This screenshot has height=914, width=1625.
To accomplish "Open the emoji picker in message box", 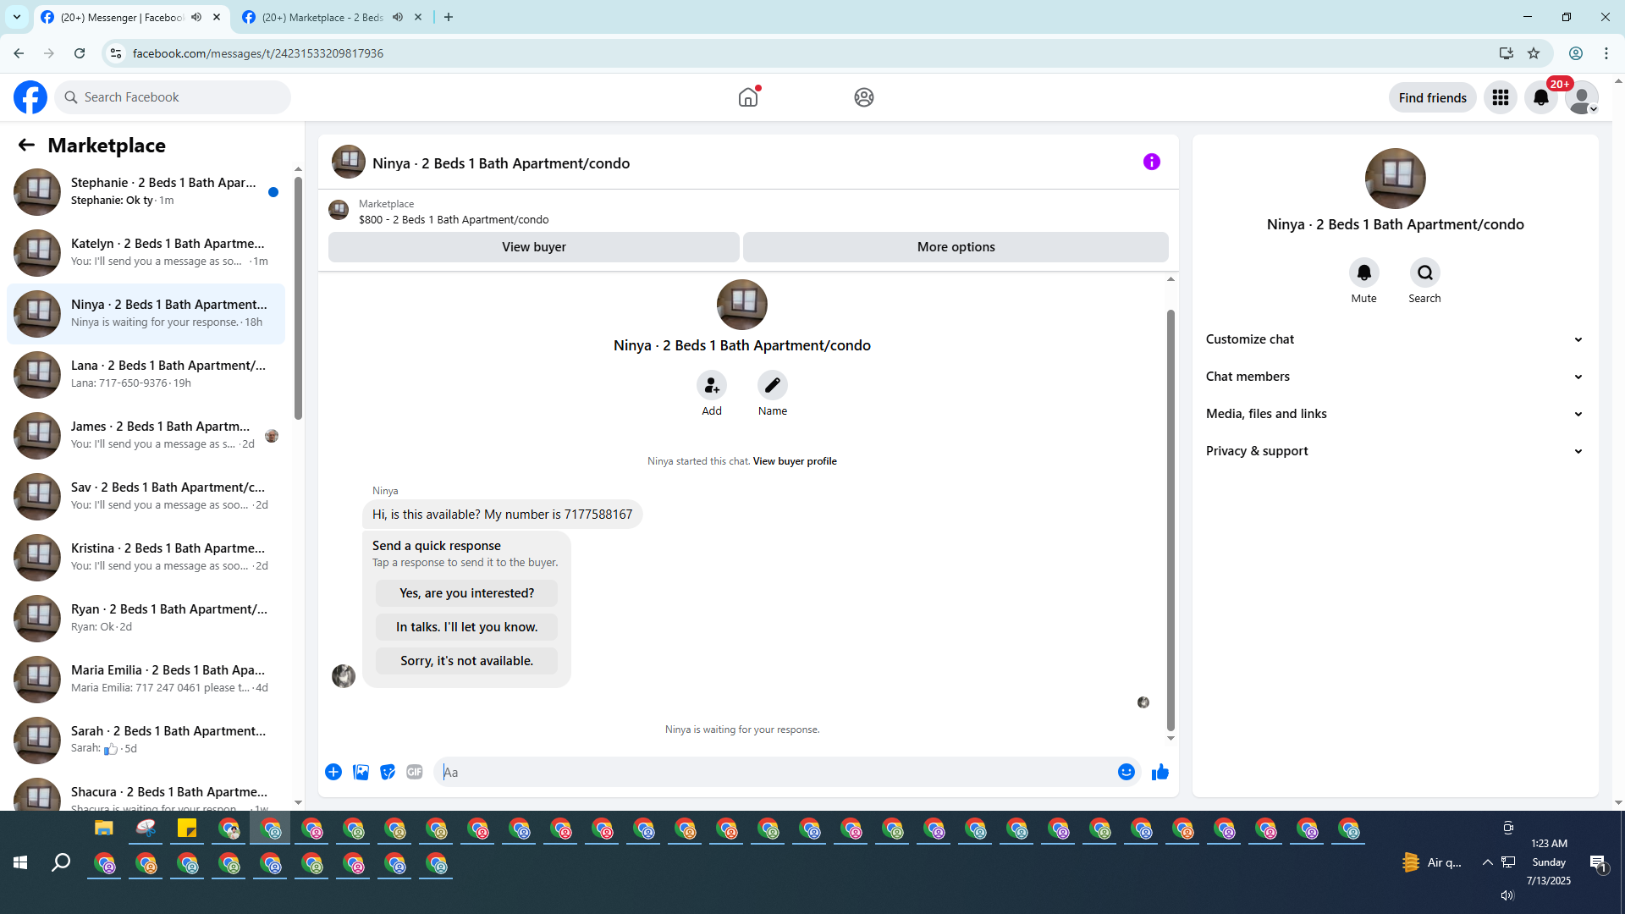I will tap(1126, 772).
